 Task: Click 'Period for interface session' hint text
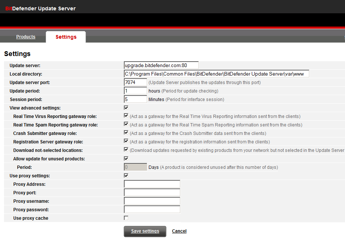click(x=195, y=100)
